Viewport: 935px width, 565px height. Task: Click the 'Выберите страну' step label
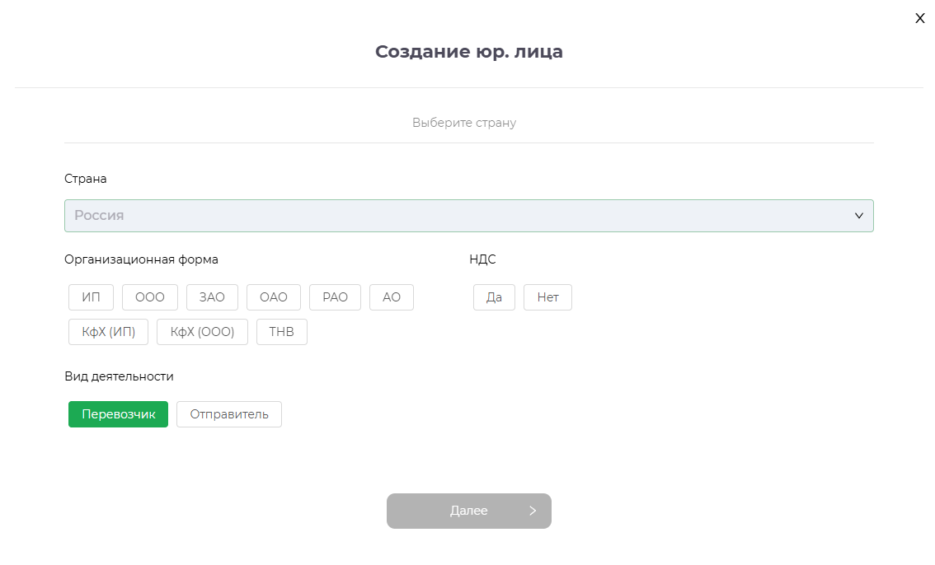tap(464, 123)
